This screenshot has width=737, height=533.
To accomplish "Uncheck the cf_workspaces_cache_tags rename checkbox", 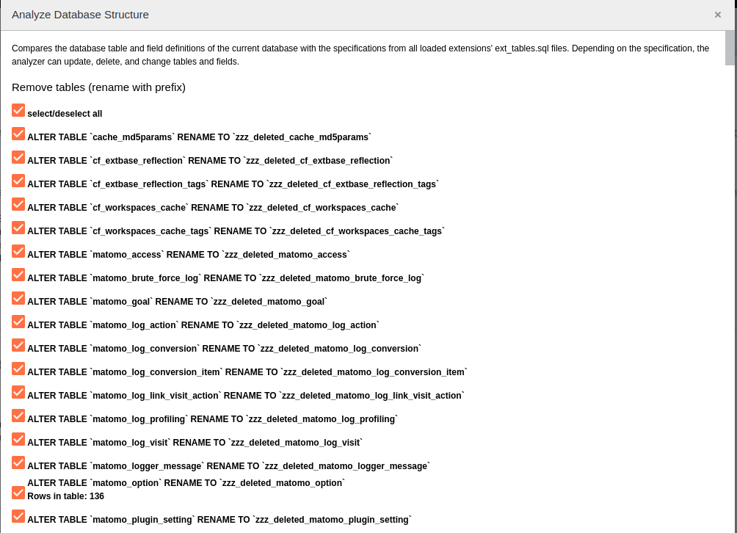I will click(18, 228).
